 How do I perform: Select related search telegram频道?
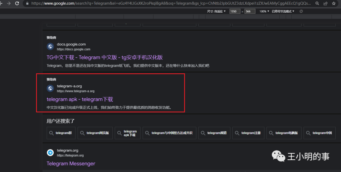coord(214,133)
